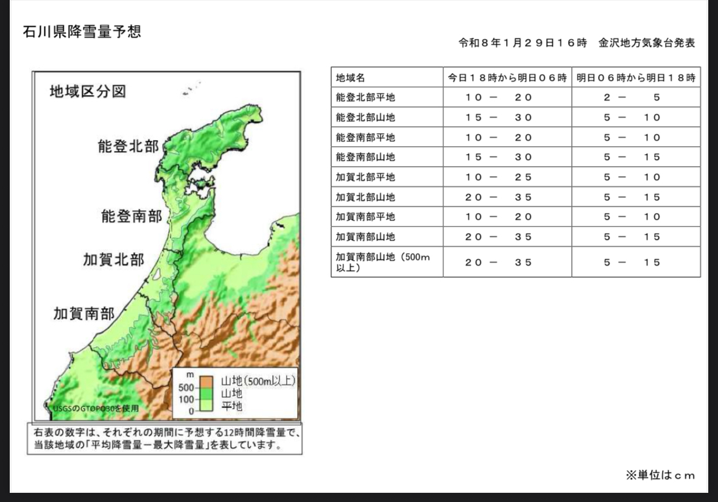Click the USGSのGTOPO30を使用 credit text
This screenshot has height=502, width=718.
(96, 408)
